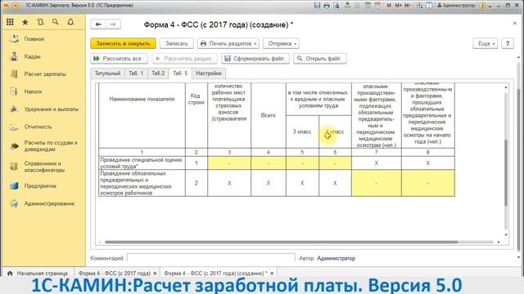
Task: Close the first Форма 4 - ФСС bottom tab
Action: pos(155,273)
